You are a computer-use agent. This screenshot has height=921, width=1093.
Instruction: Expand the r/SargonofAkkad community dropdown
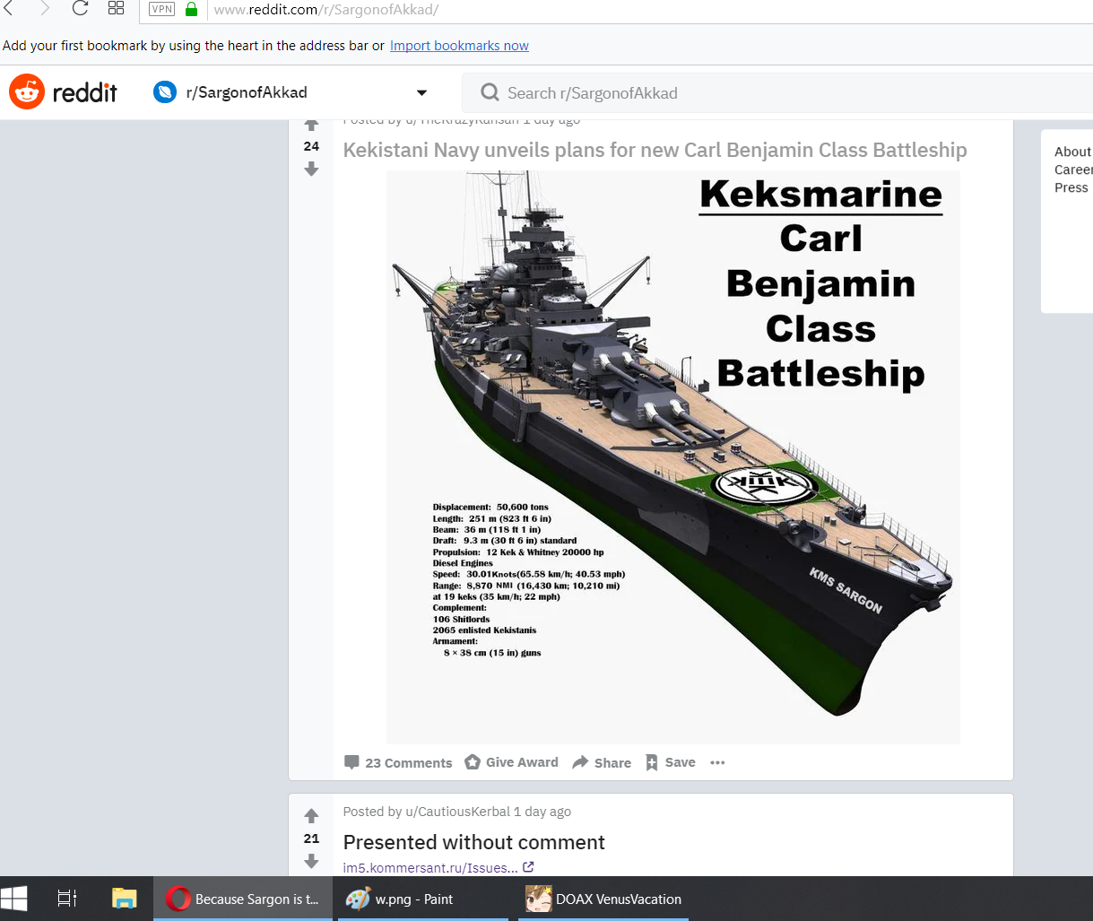click(421, 92)
